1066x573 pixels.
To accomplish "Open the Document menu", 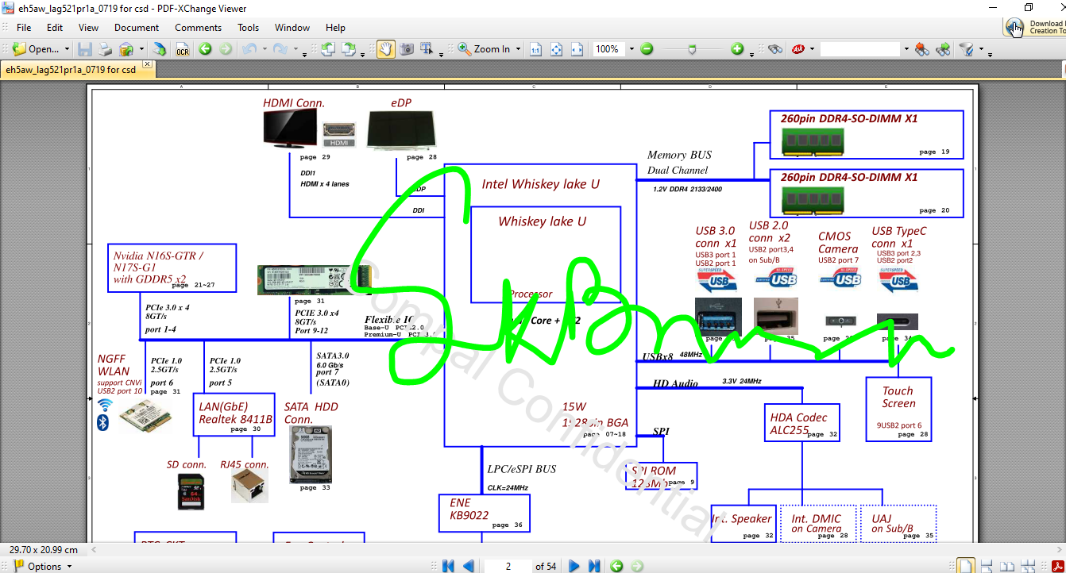I will (x=137, y=27).
